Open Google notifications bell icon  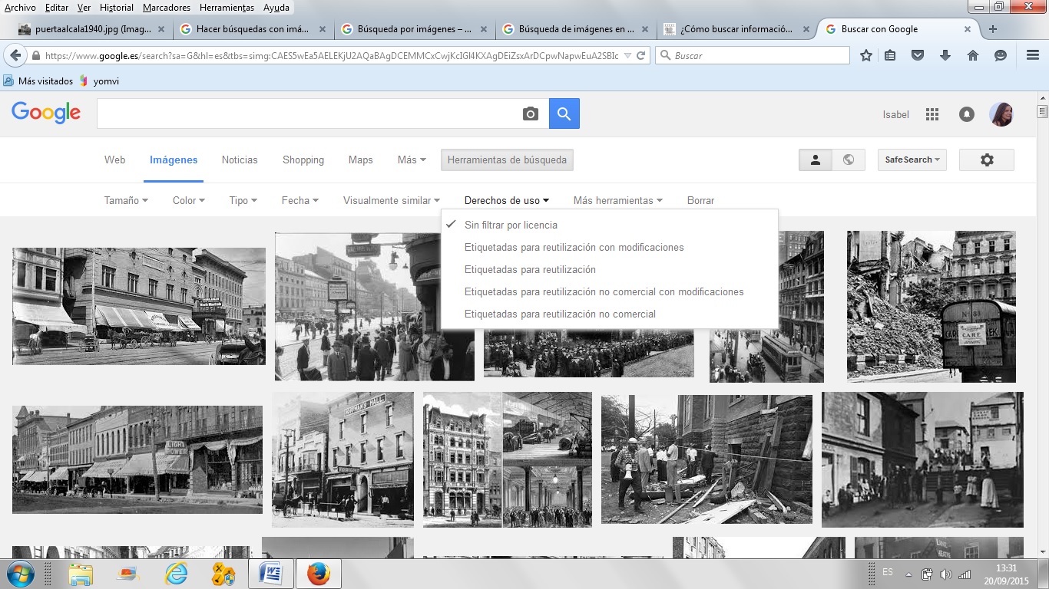[x=967, y=114]
